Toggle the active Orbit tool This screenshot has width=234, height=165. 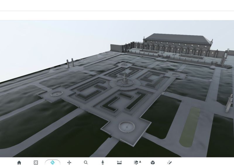(53, 162)
